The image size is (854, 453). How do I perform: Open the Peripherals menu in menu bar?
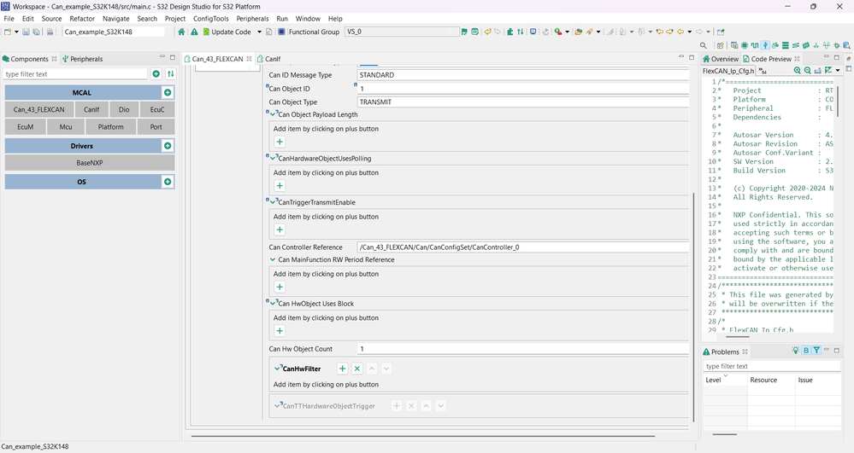tap(252, 19)
